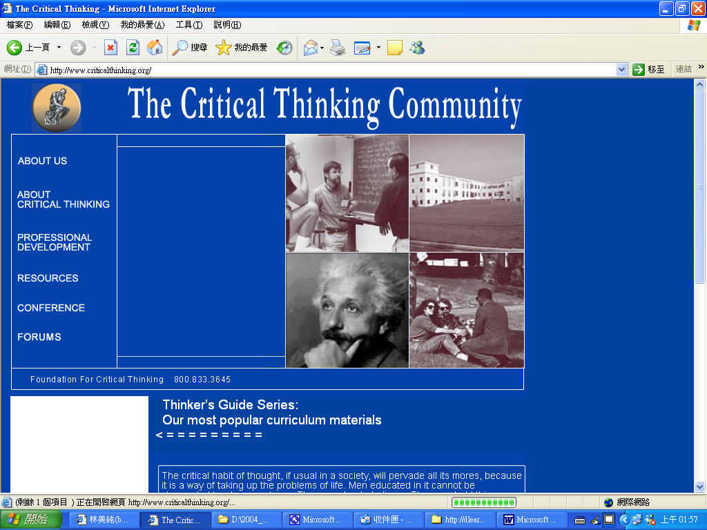Open the RESOURCES link
The image size is (707, 530).
tap(48, 278)
